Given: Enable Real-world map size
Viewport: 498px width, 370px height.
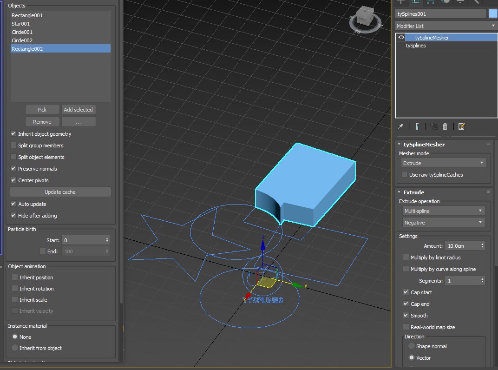Looking at the screenshot, I should (406, 327).
